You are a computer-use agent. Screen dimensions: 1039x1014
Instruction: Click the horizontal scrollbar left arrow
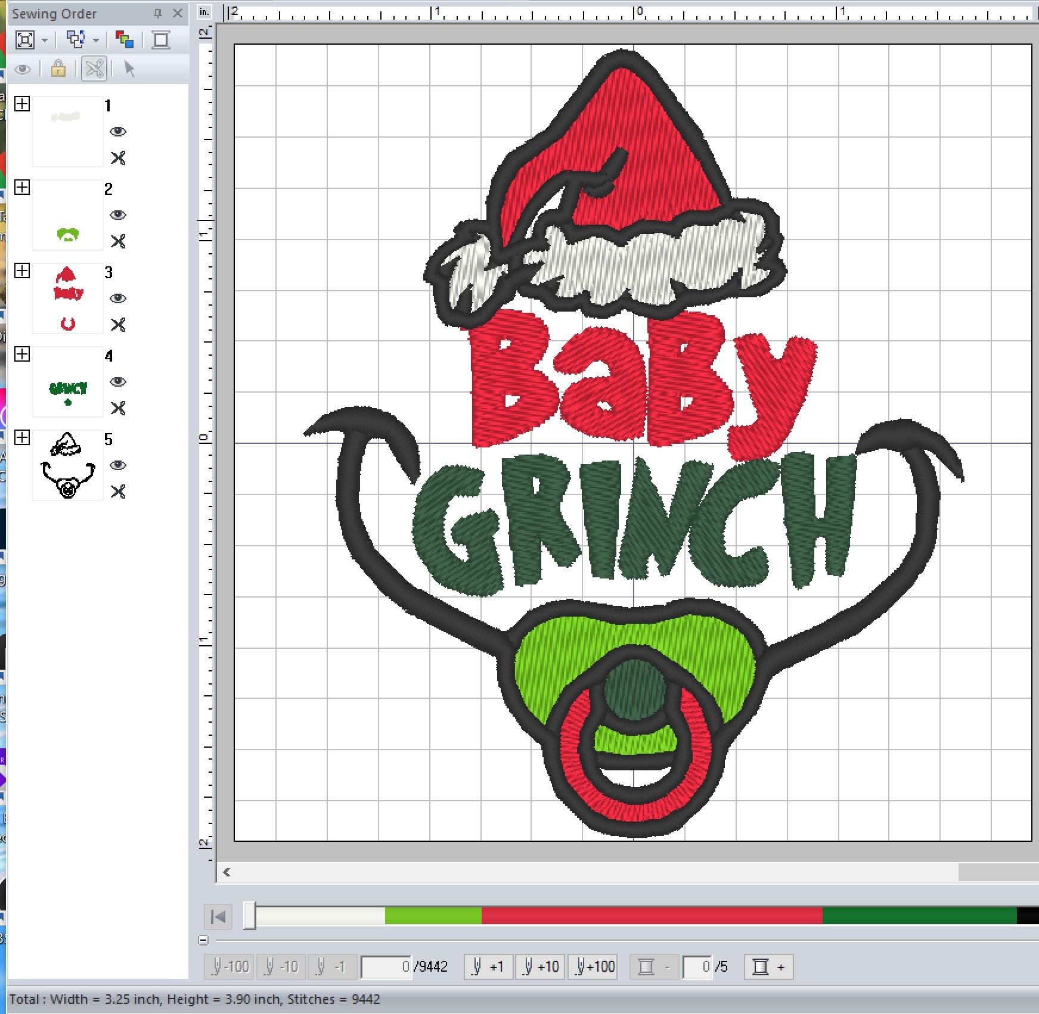[x=227, y=872]
